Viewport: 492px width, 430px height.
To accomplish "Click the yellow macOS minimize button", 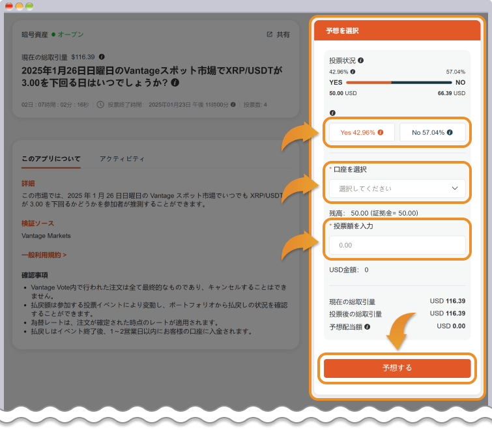I will click(x=19, y=7).
